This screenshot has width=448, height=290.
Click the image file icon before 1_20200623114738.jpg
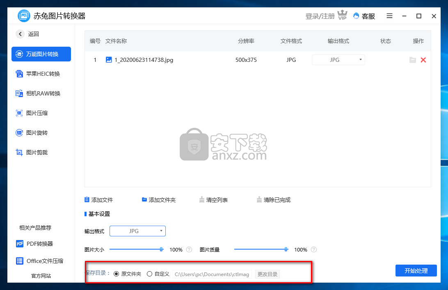coord(109,59)
